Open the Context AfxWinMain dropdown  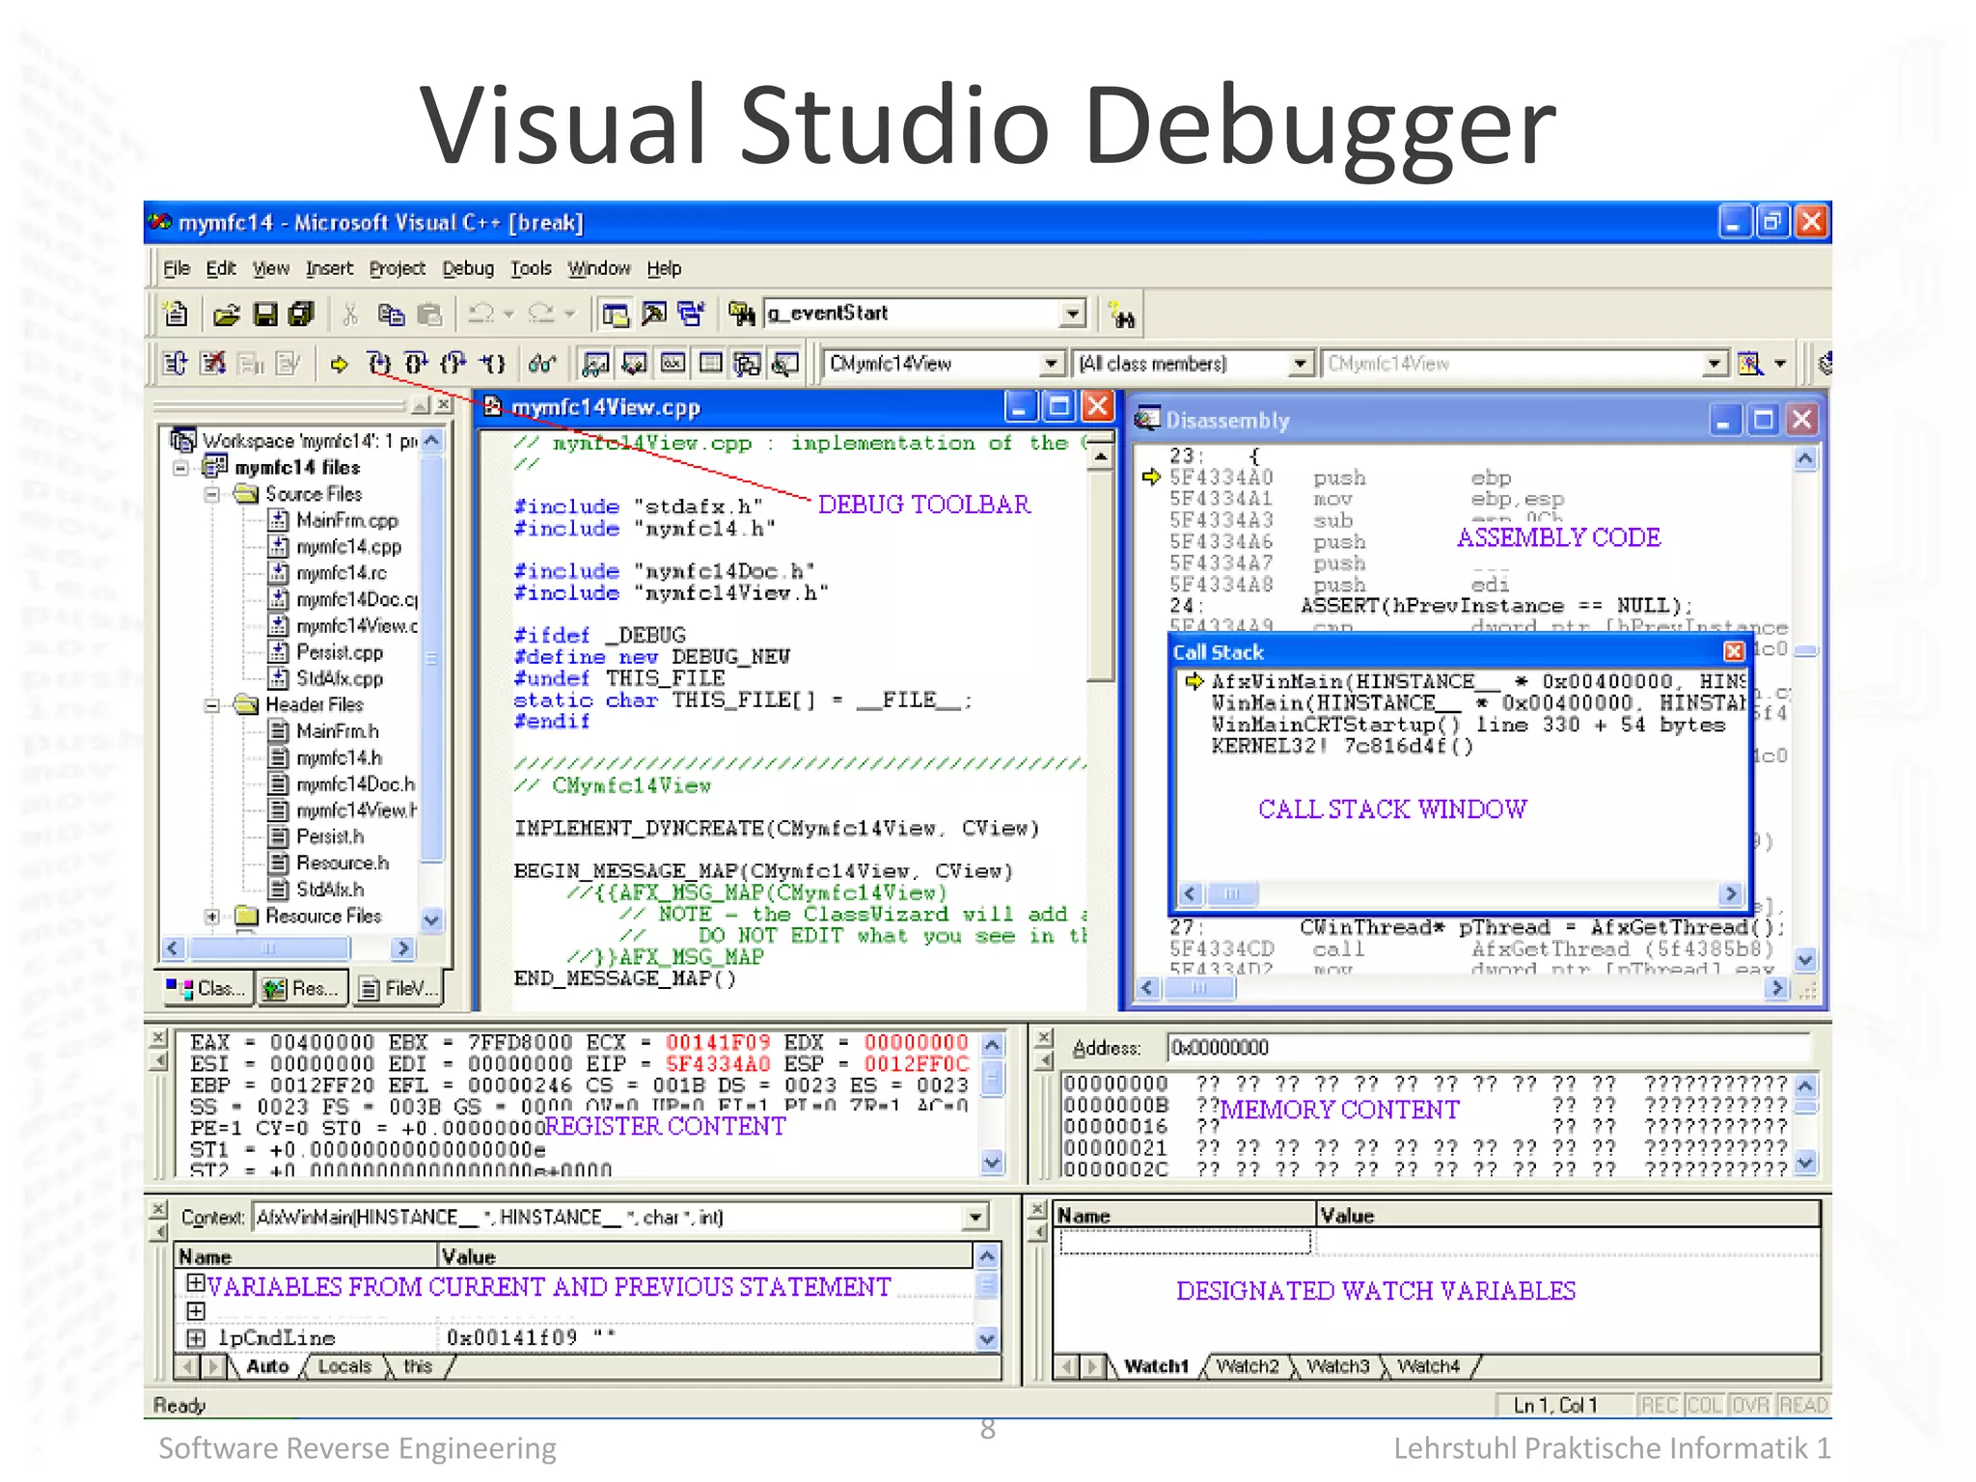point(975,1218)
